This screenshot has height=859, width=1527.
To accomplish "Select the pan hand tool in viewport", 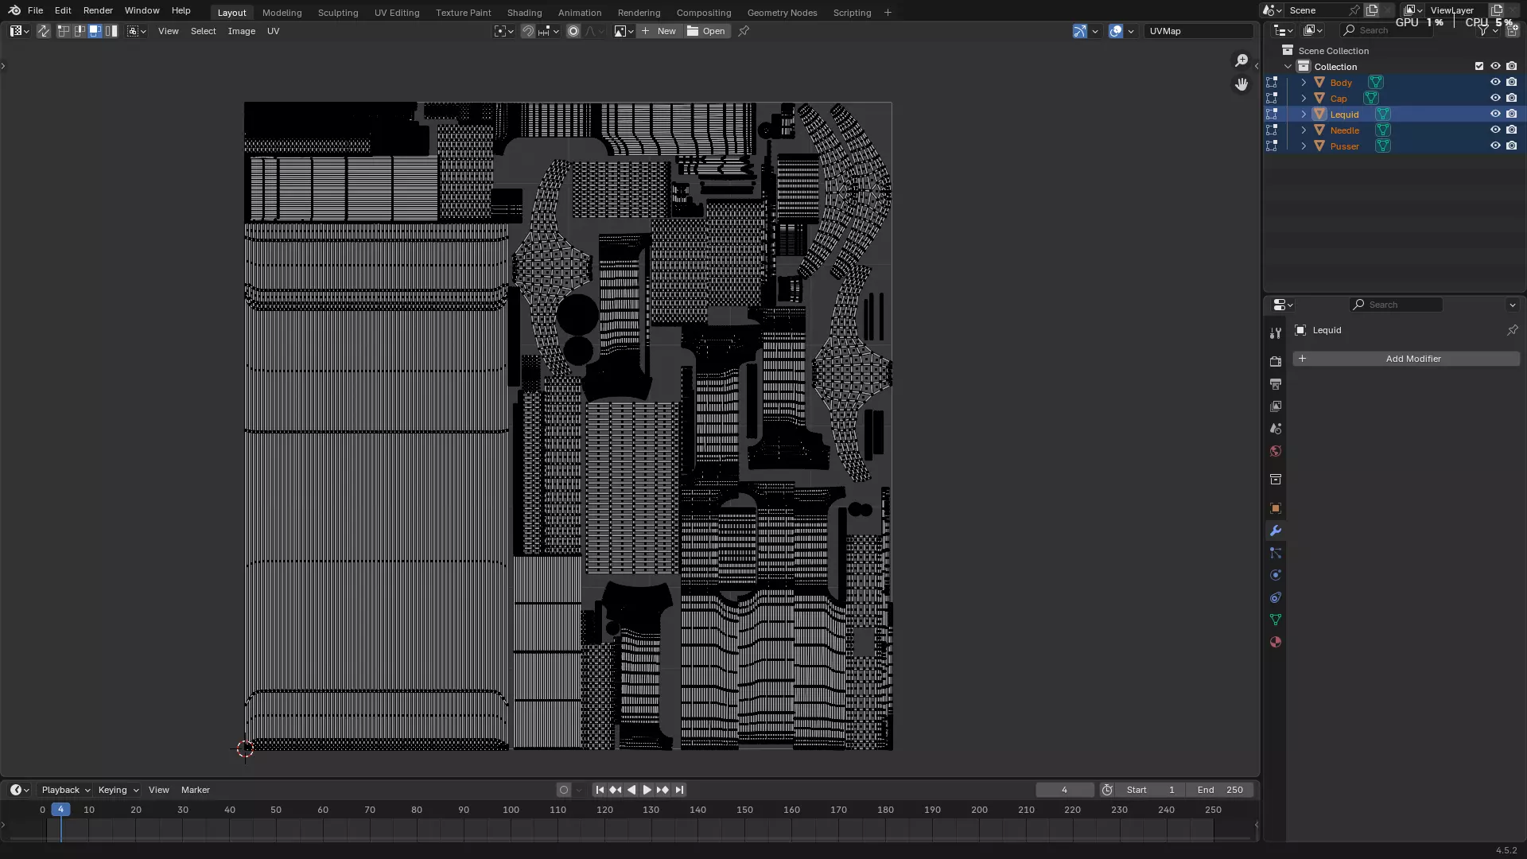I will coord(1241,84).
